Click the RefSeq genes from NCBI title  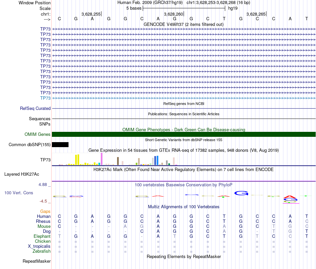184,104
